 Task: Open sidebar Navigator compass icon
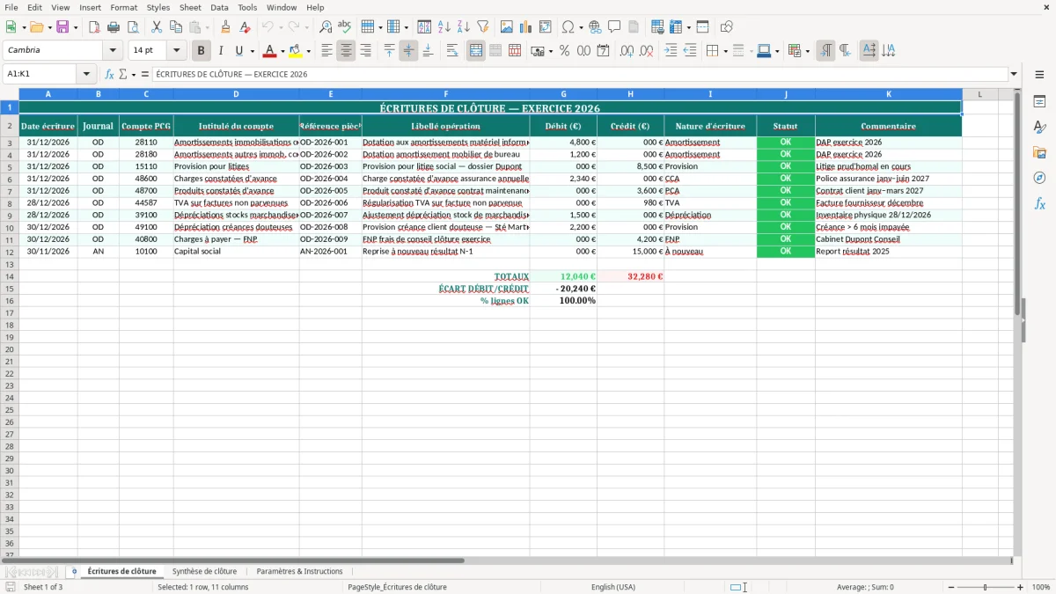1039,178
